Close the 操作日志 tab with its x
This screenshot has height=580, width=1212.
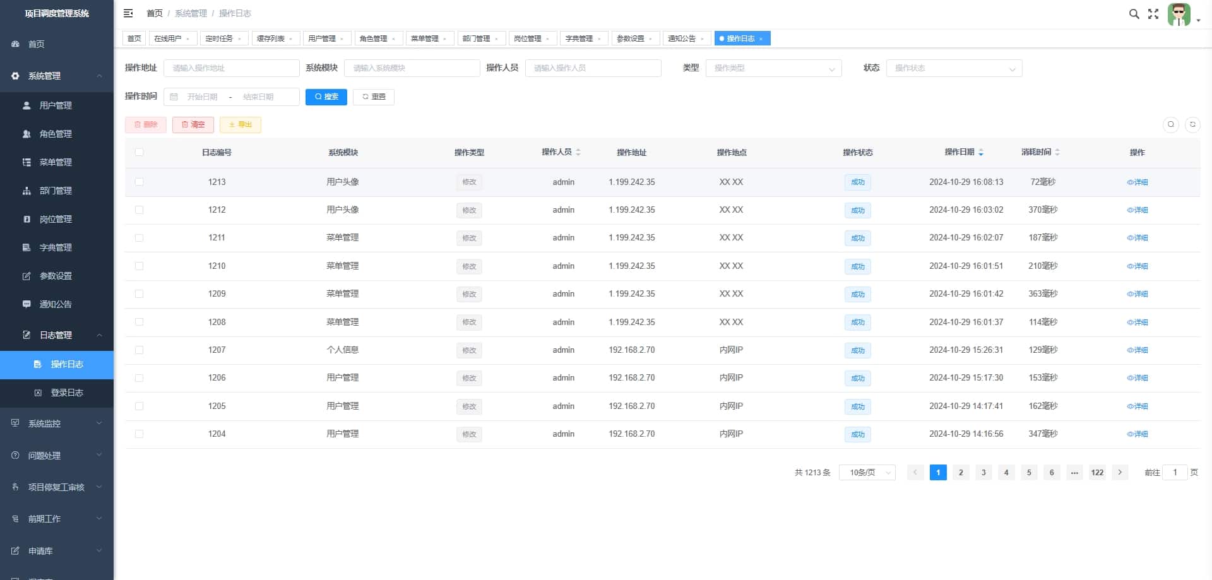point(761,39)
